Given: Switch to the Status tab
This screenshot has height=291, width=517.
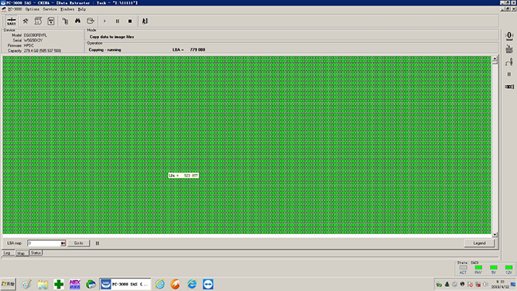Looking at the screenshot, I should point(36,253).
